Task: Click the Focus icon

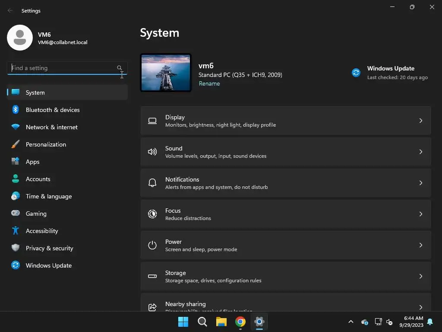Action: tap(152, 214)
